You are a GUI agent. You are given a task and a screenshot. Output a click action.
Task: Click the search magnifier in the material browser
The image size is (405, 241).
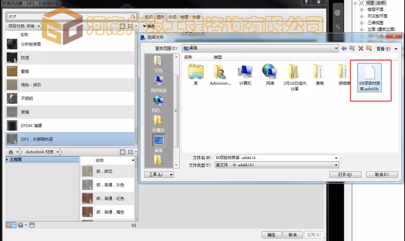coord(133,16)
